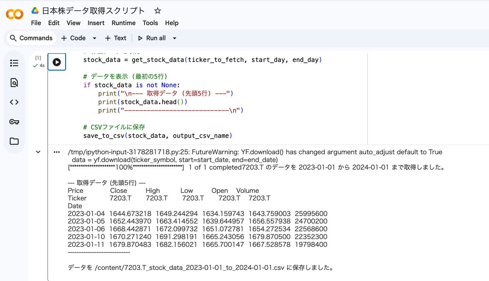Select the 2023-01-04 output row
Screen dimensions: 489x281
point(198,214)
